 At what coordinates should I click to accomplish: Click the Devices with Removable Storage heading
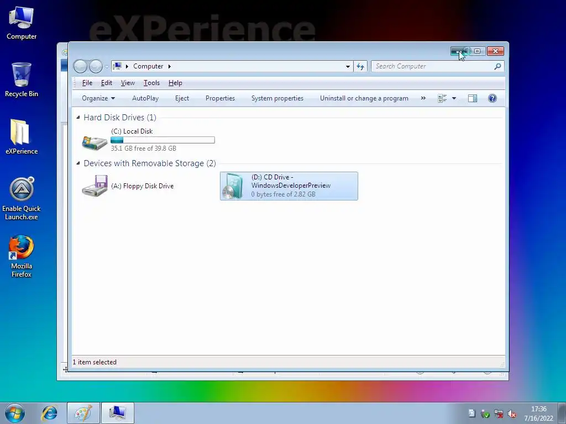(150, 163)
